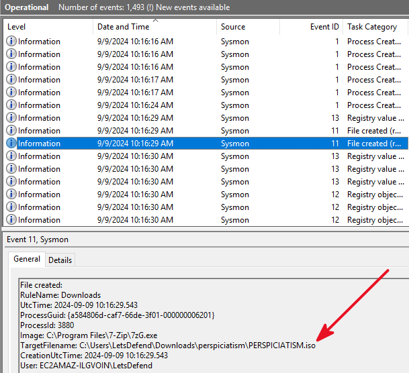Screen dimensions: 409x373
Task: Sort by the Task Category column header
Action: pos(375,27)
